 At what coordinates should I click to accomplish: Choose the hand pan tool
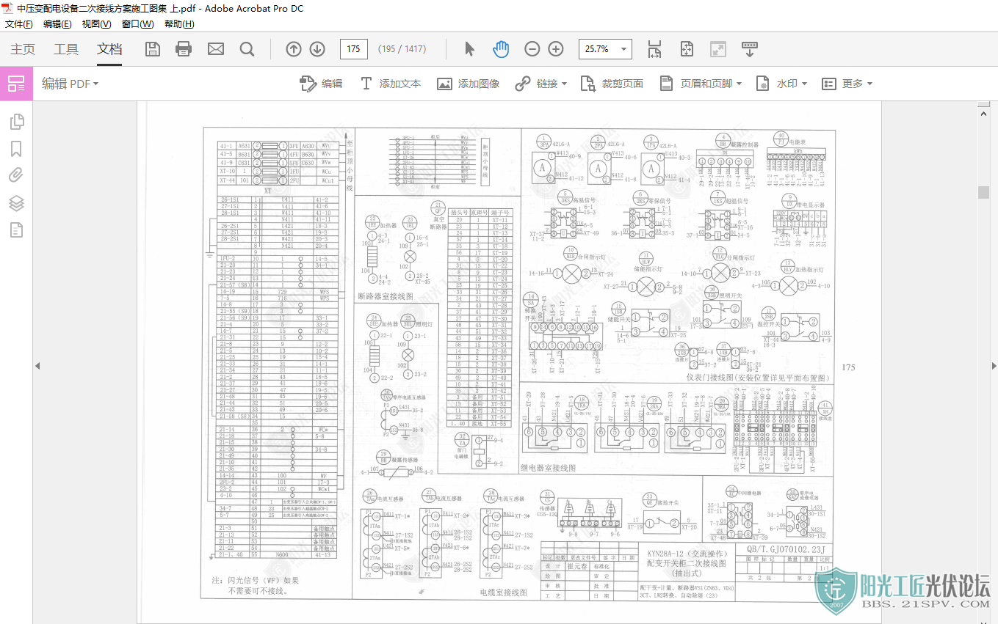(501, 49)
